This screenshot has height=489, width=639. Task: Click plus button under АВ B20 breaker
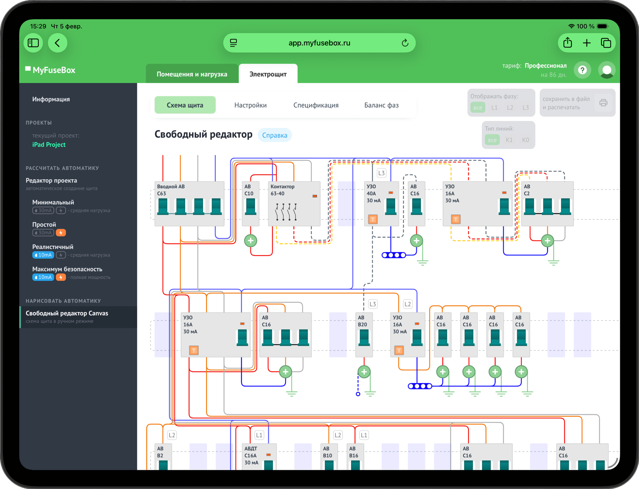364,372
